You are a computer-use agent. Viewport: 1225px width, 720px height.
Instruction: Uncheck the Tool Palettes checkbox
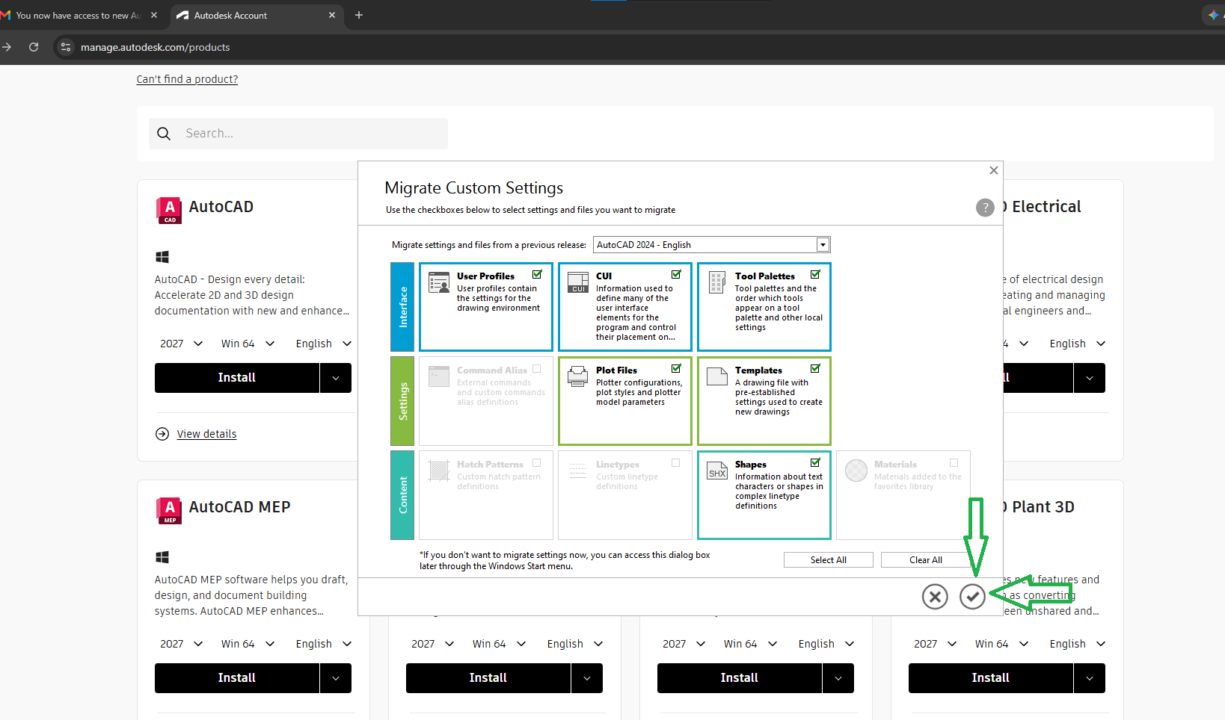pos(815,275)
